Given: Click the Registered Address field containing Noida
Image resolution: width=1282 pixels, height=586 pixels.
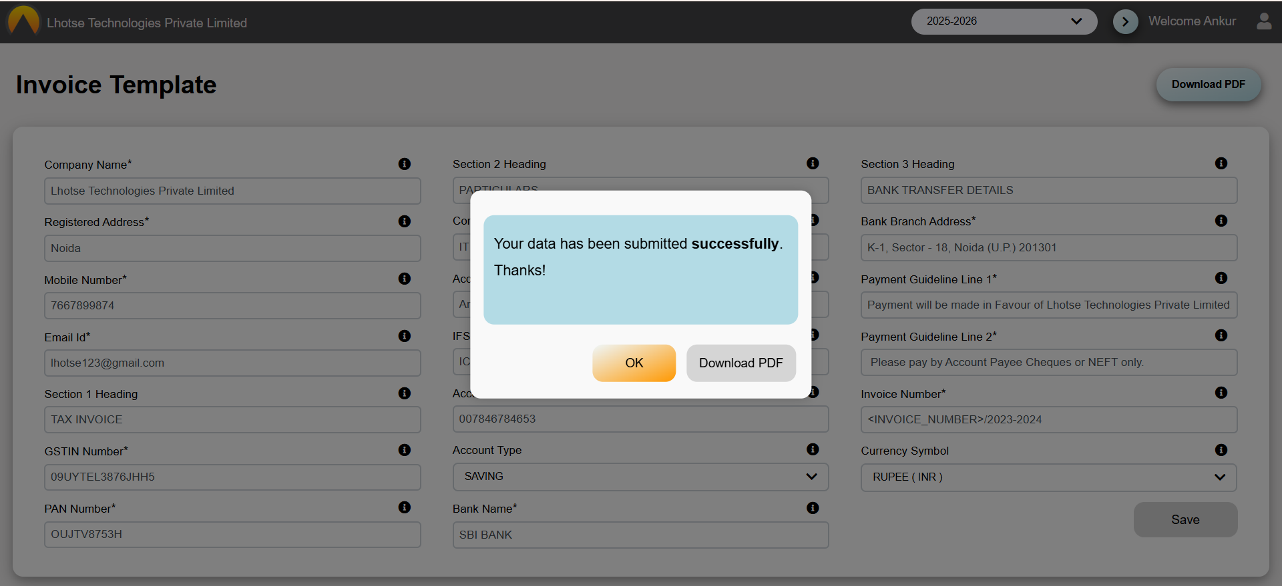Looking at the screenshot, I should coord(232,248).
